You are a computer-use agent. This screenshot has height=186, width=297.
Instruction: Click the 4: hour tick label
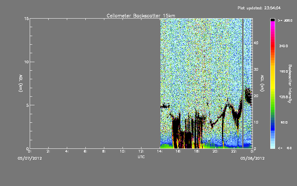(67, 151)
